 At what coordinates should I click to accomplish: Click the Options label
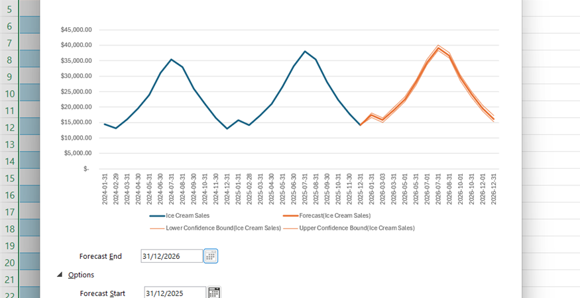pos(81,275)
